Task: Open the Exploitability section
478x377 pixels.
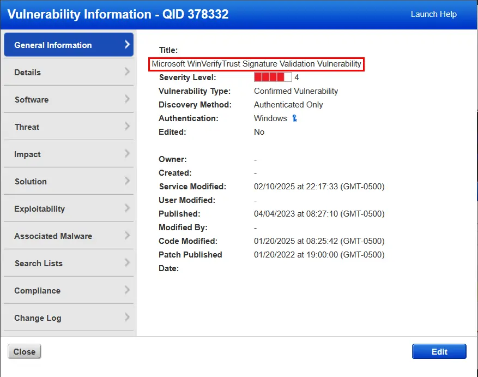Action: 69,208
